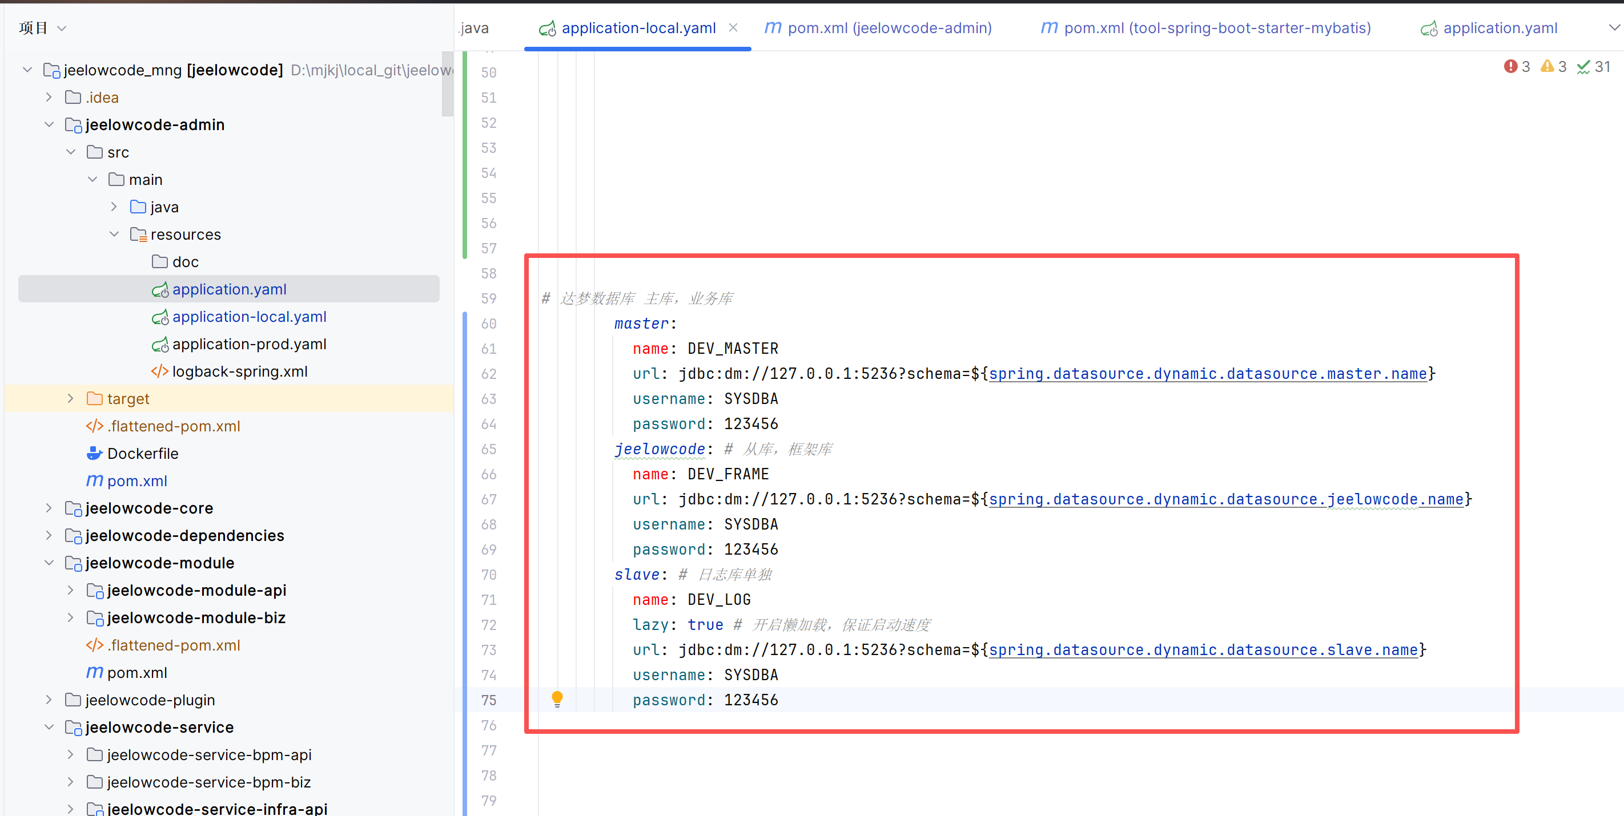Image resolution: width=1624 pixels, height=816 pixels.
Task: Expand the jeelowcode-core module
Action: tap(49, 508)
